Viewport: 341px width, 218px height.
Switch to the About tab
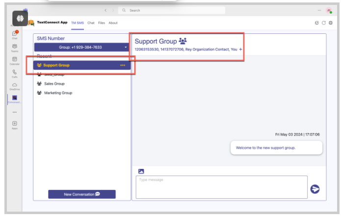(x=113, y=23)
